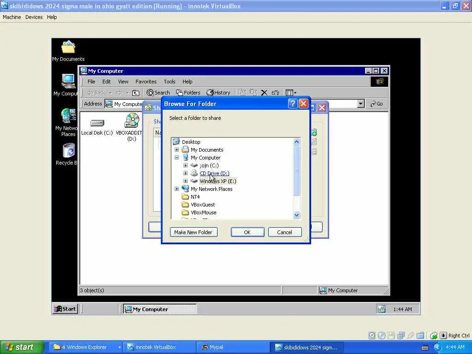472x354 pixels.
Task: Click the Back arrow toolbar button
Action: pos(97,93)
